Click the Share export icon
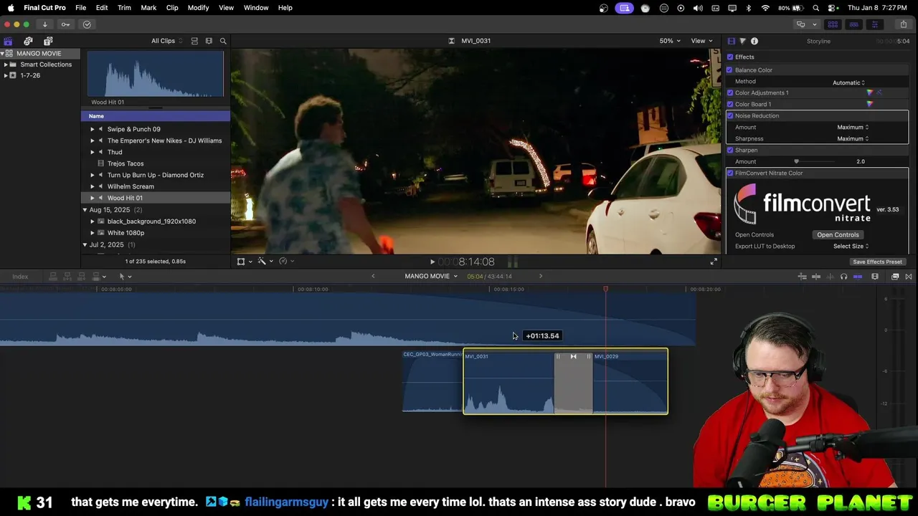918x516 pixels. [903, 24]
